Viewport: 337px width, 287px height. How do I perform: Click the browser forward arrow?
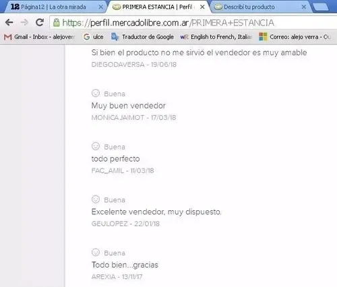click(x=24, y=22)
